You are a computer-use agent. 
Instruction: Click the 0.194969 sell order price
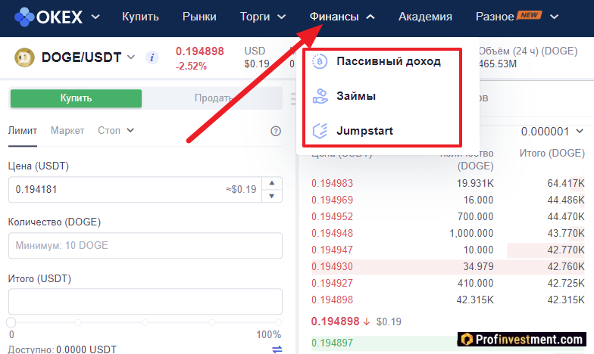tap(332, 200)
